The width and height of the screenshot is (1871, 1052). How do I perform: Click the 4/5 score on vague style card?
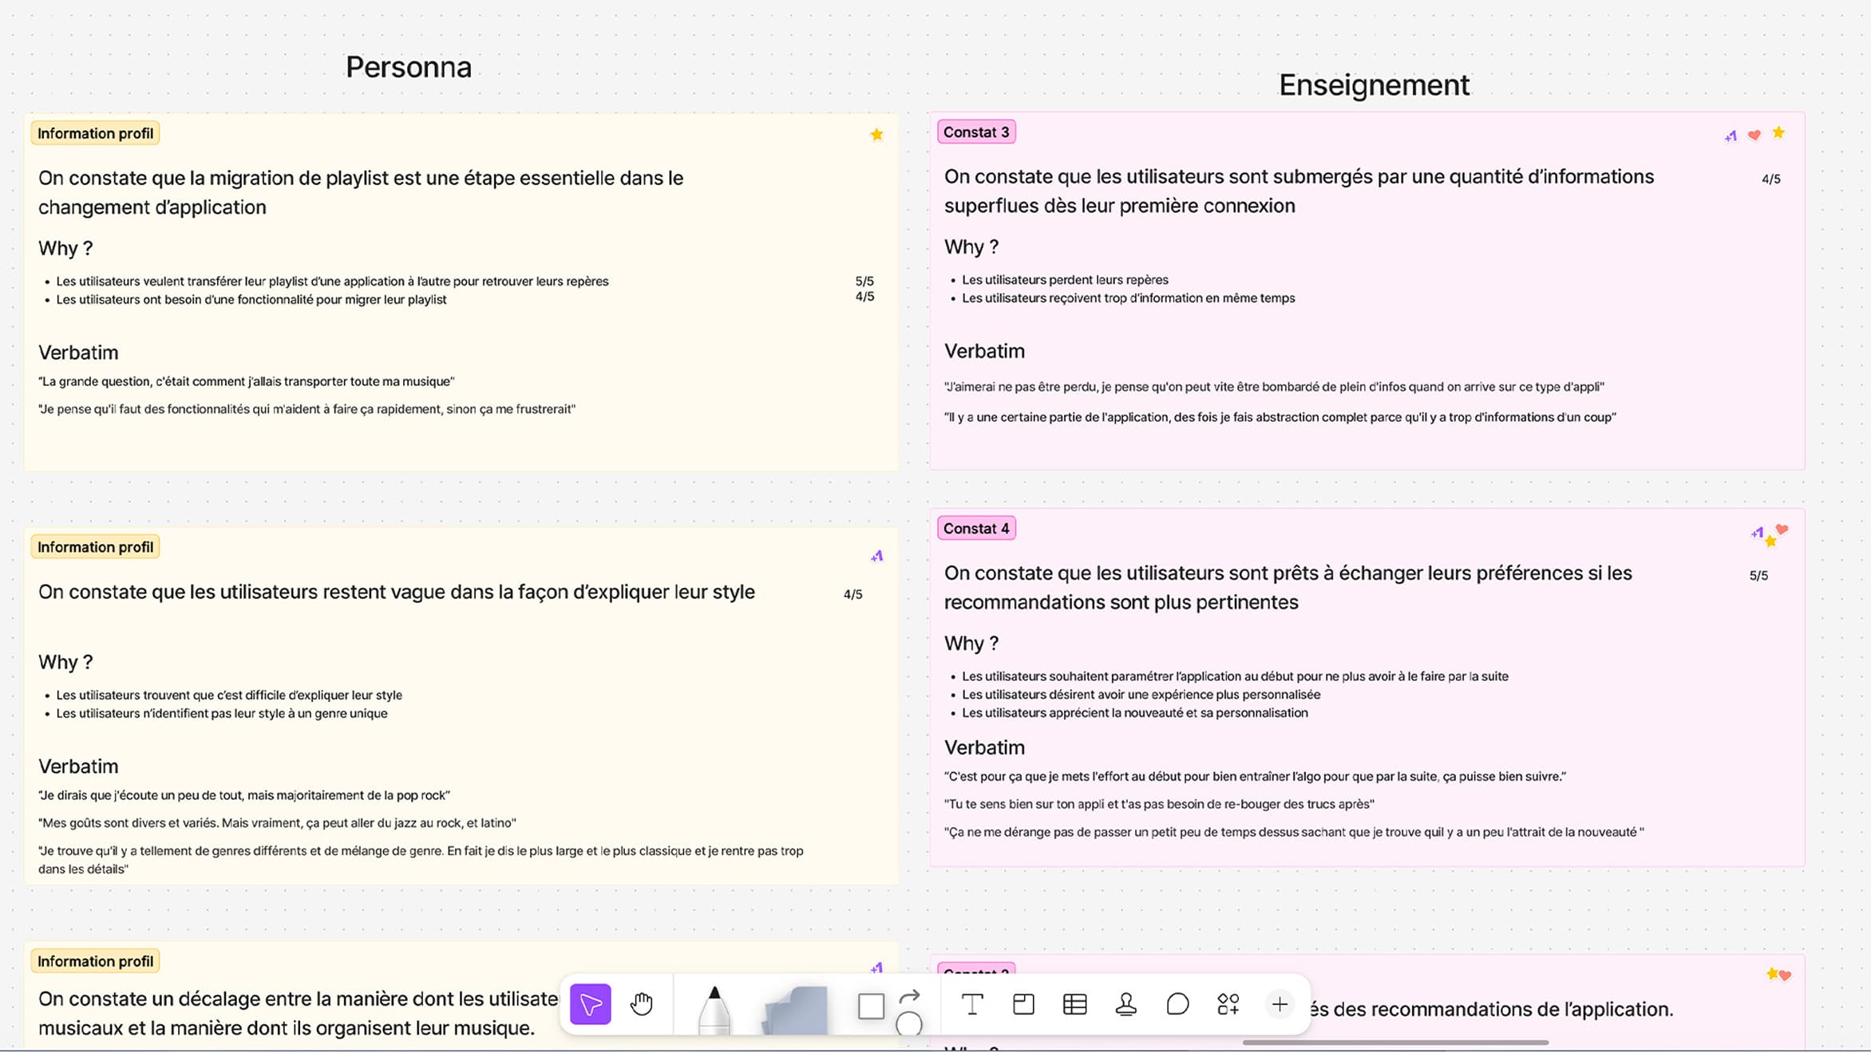coord(852,595)
